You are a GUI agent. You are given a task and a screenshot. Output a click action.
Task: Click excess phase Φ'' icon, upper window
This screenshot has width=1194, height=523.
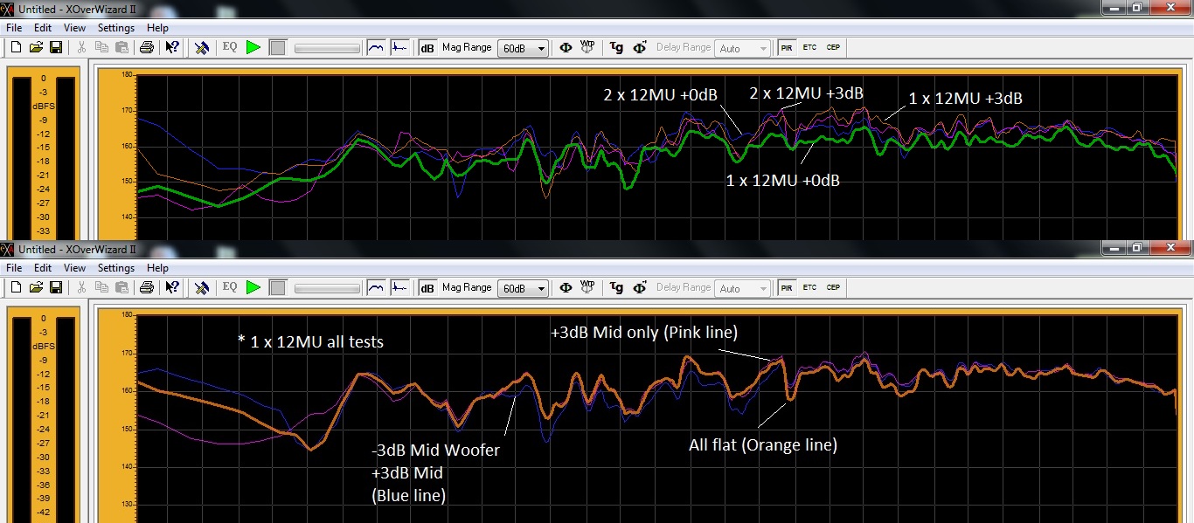[640, 47]
